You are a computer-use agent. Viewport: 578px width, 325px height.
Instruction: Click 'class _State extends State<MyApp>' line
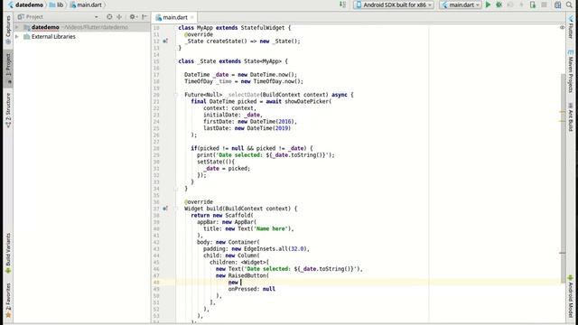(x=233, y=61)
